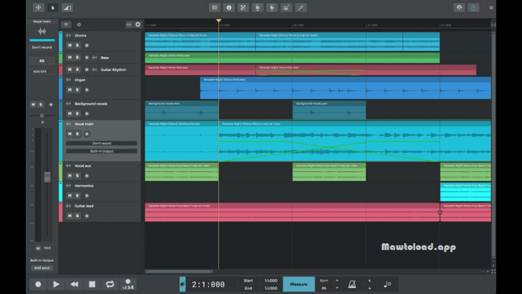
Task: Click the waveform icon beside add track
Action: point(129,24)
